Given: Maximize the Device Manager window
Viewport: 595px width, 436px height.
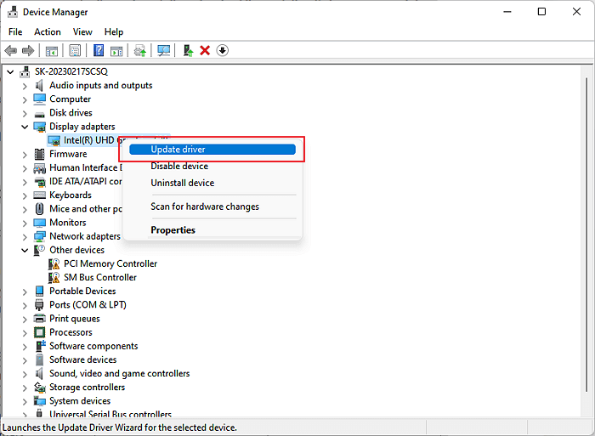Looking at the screenshot, I should coord(542,12).
